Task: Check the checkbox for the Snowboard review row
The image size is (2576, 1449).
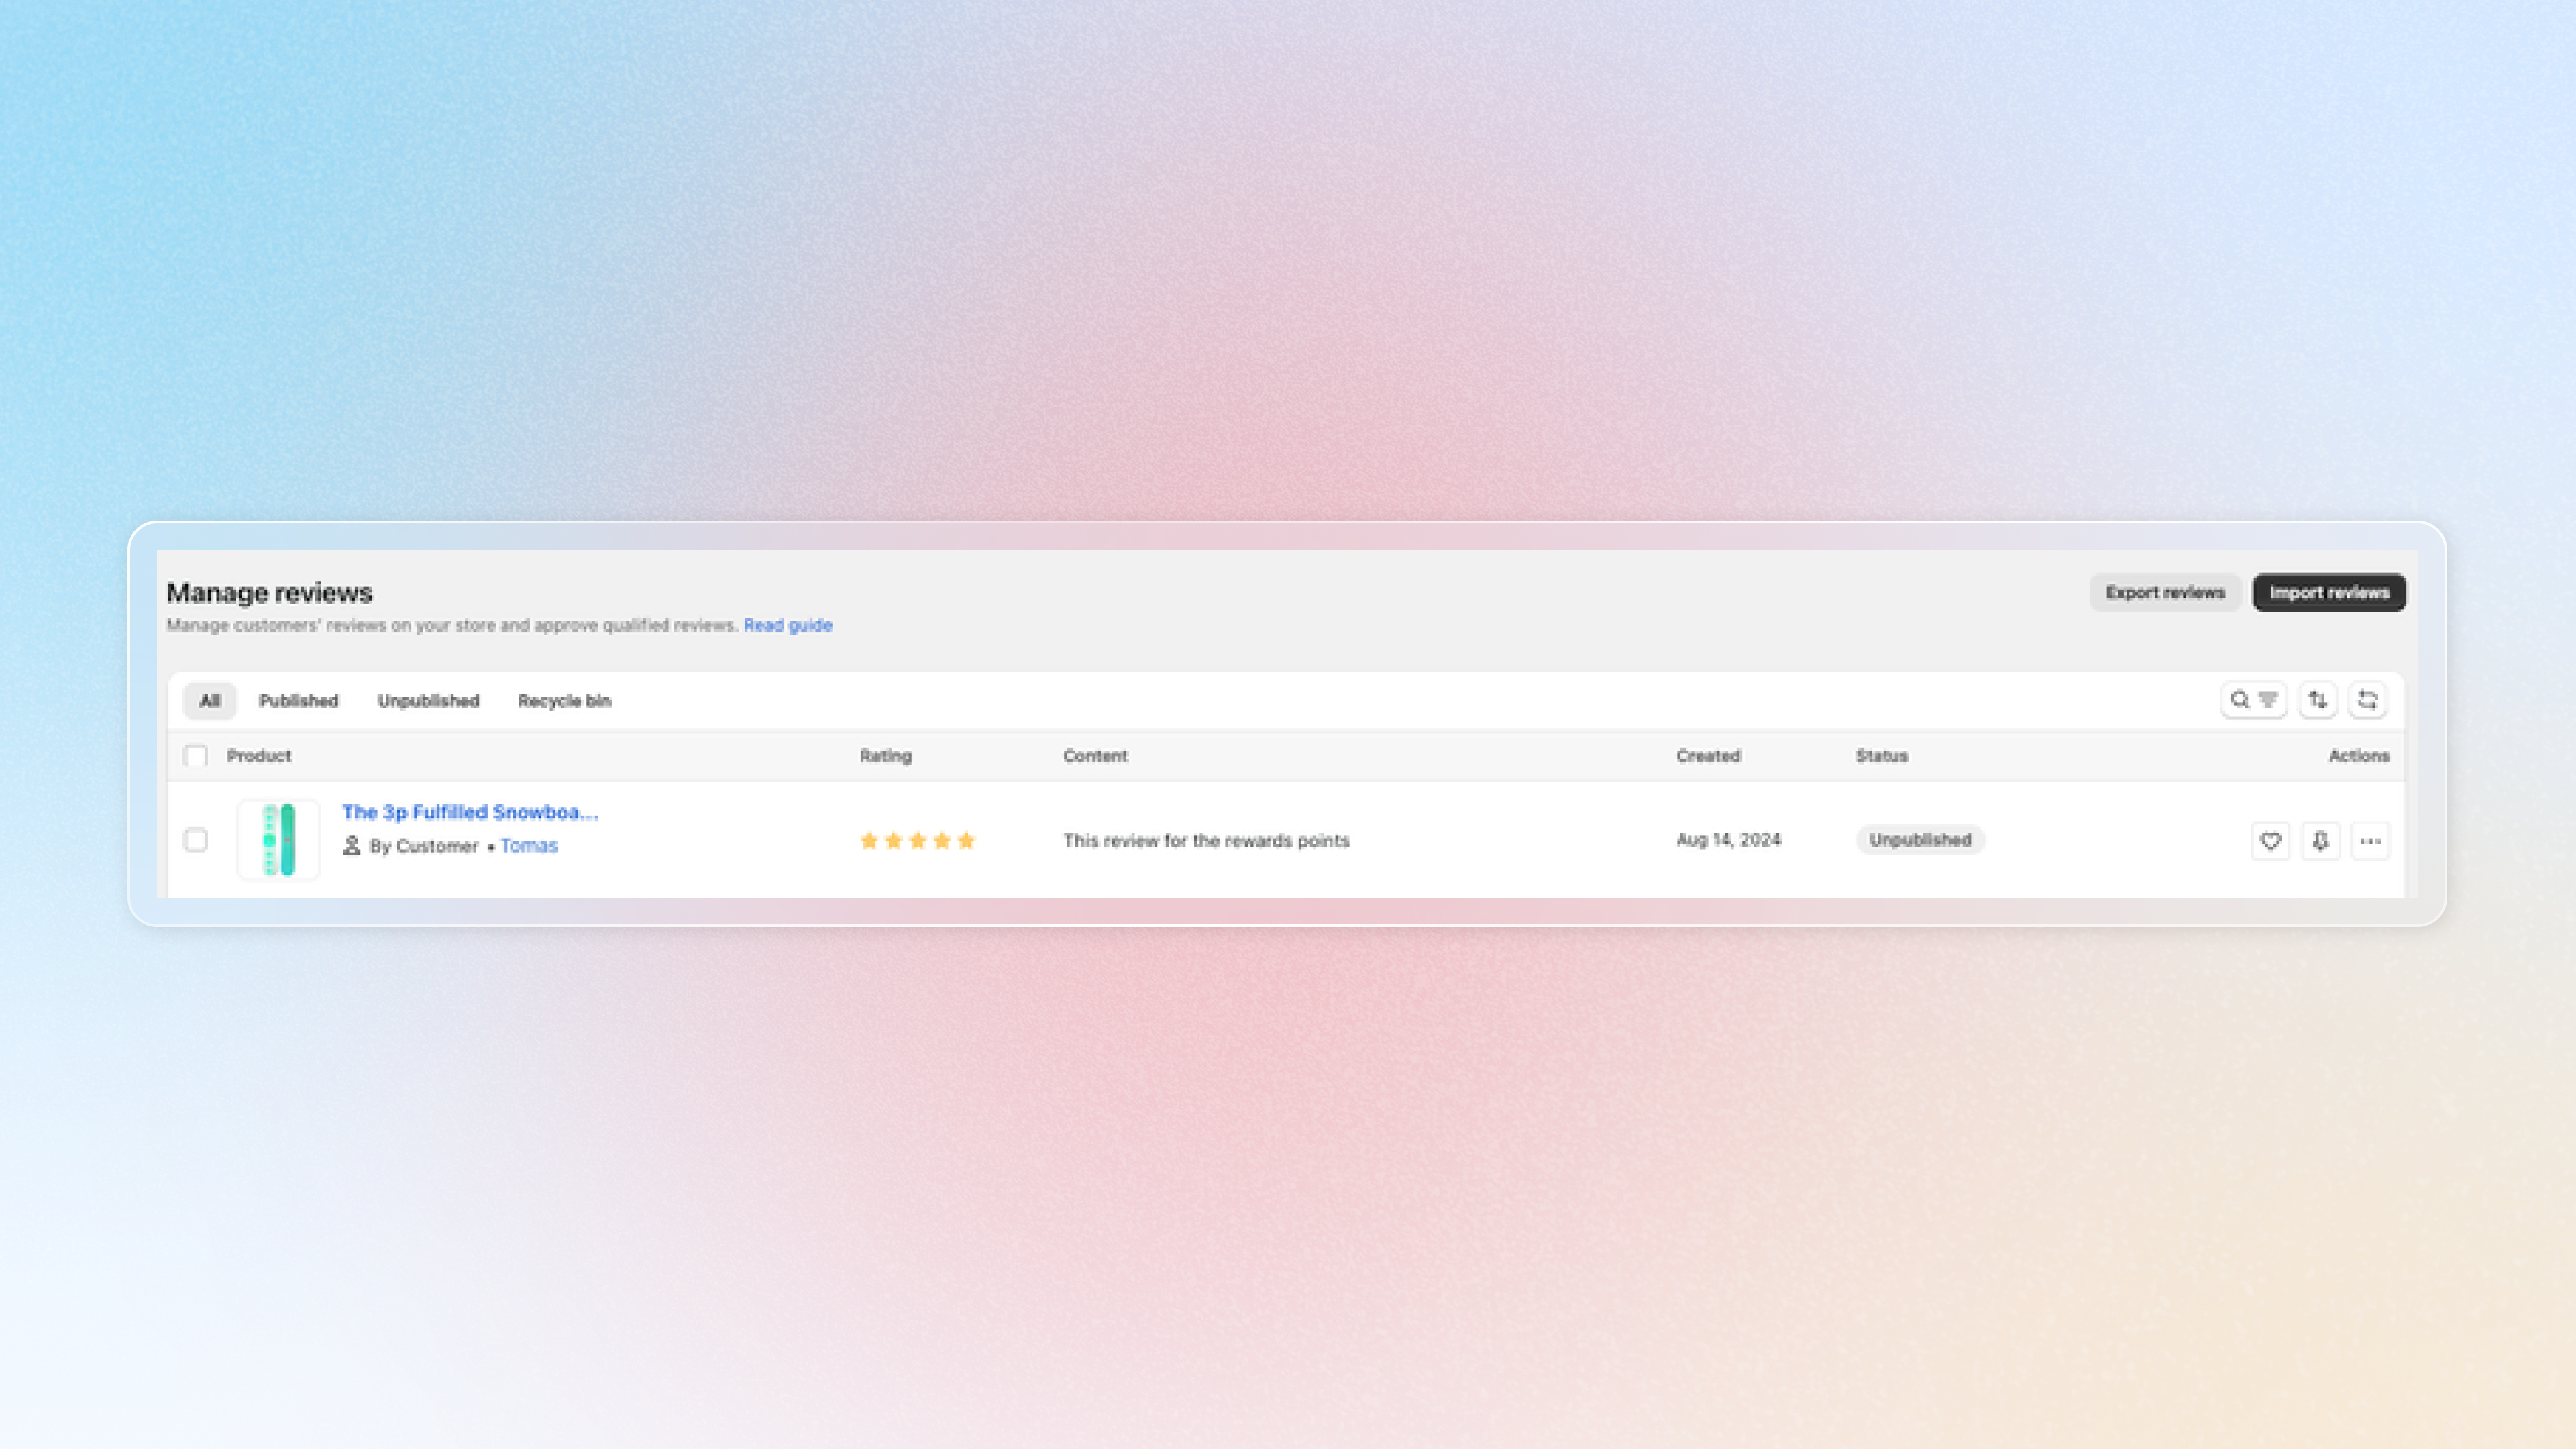Action: tap(196, 840)
